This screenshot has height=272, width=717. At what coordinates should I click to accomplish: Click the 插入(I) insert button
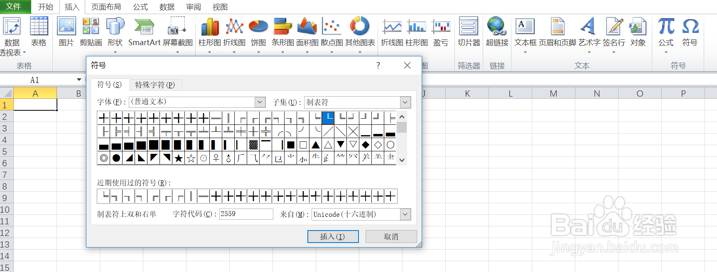tap(333, 236)
